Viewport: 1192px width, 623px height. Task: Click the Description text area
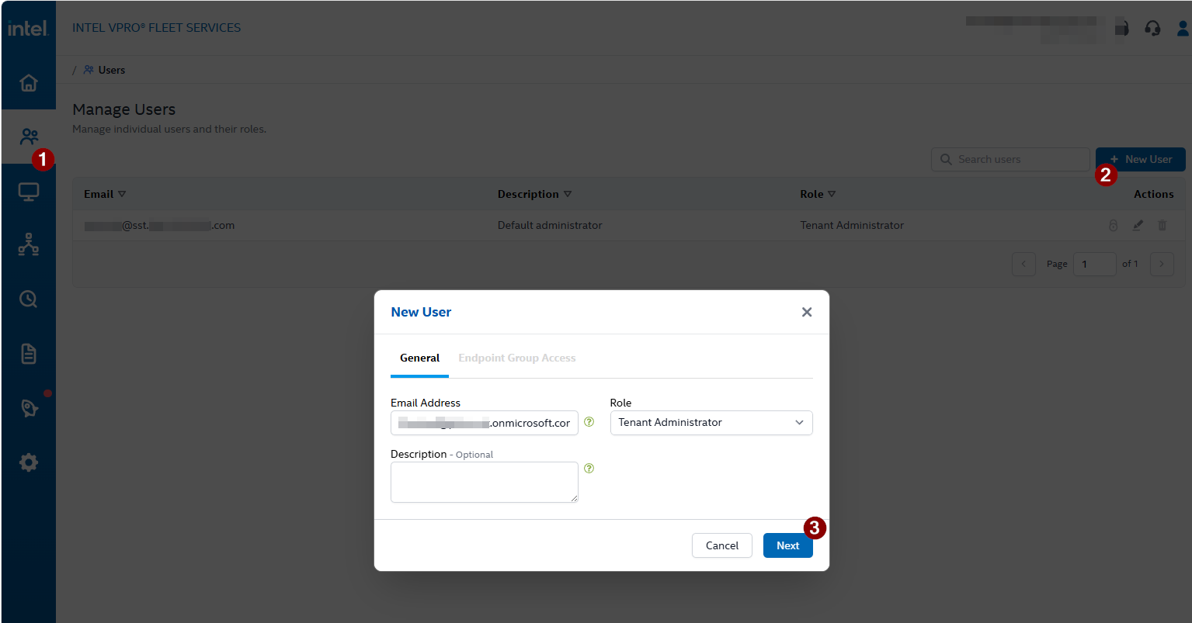click(485, 482)
